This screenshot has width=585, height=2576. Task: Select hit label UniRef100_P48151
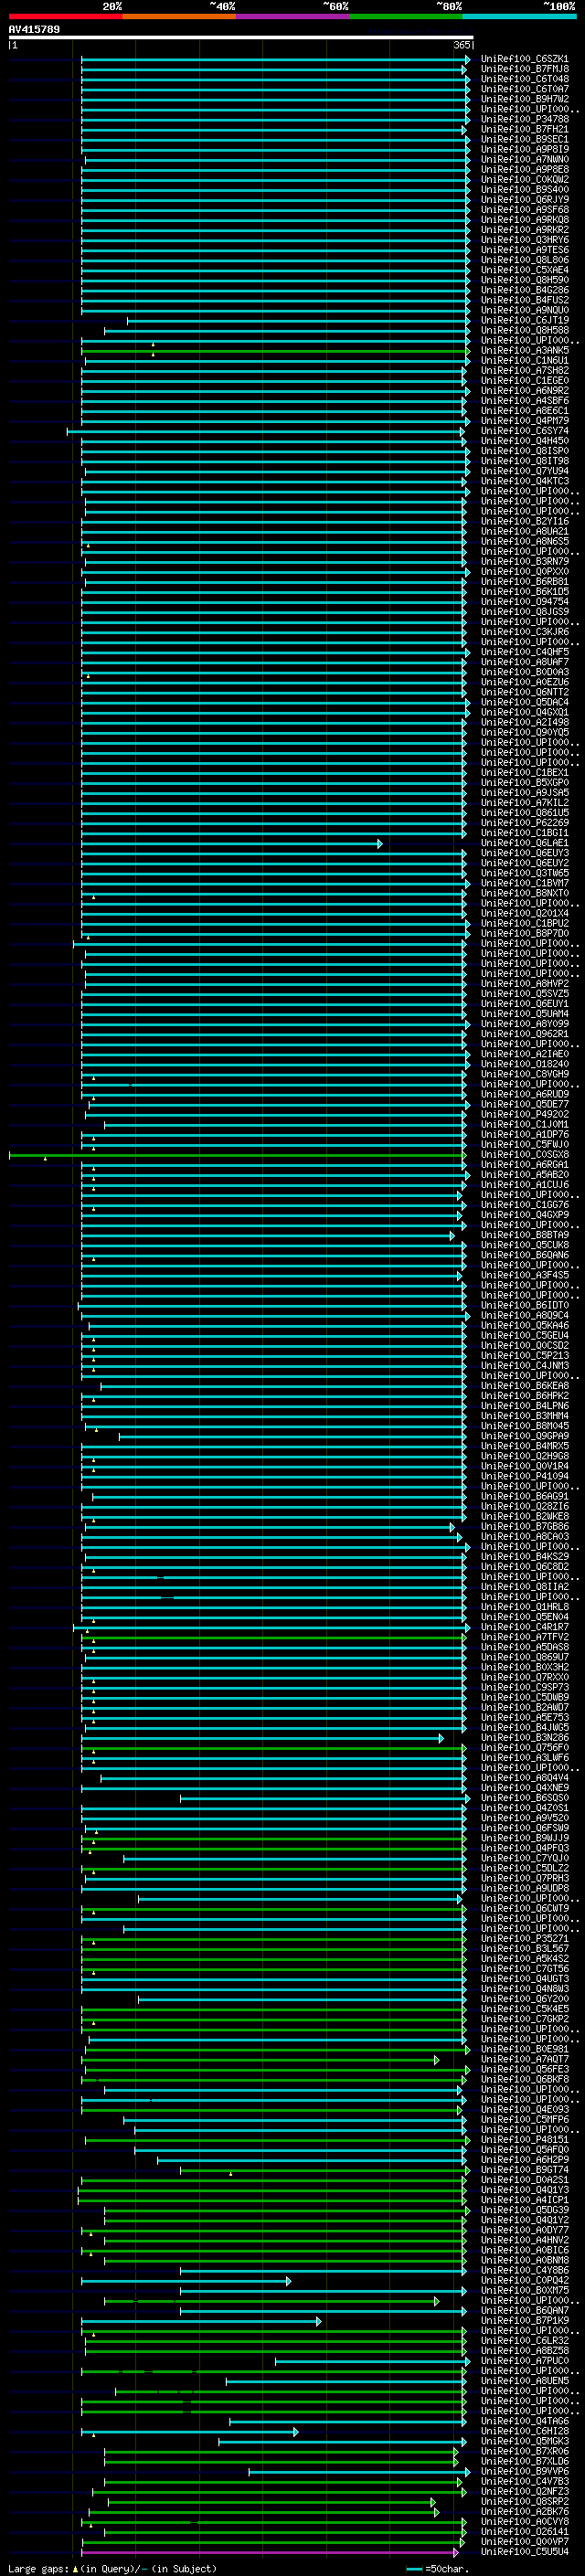(524, 2139)
